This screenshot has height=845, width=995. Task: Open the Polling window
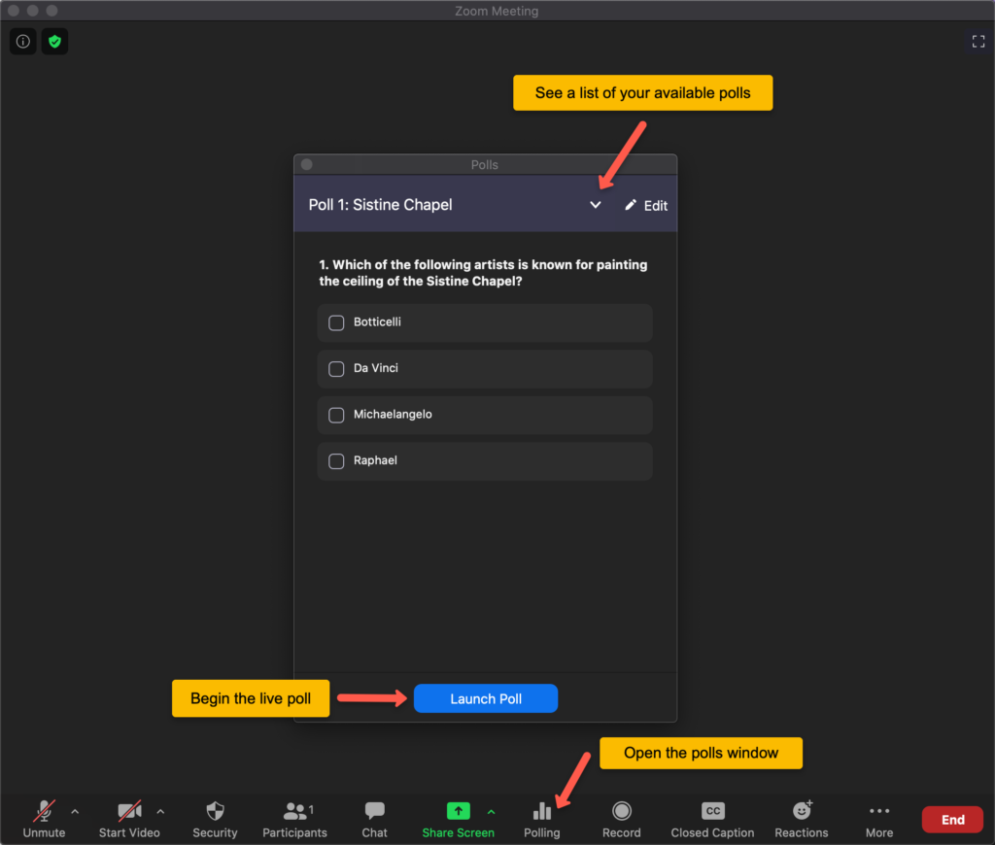pos(541,819)
